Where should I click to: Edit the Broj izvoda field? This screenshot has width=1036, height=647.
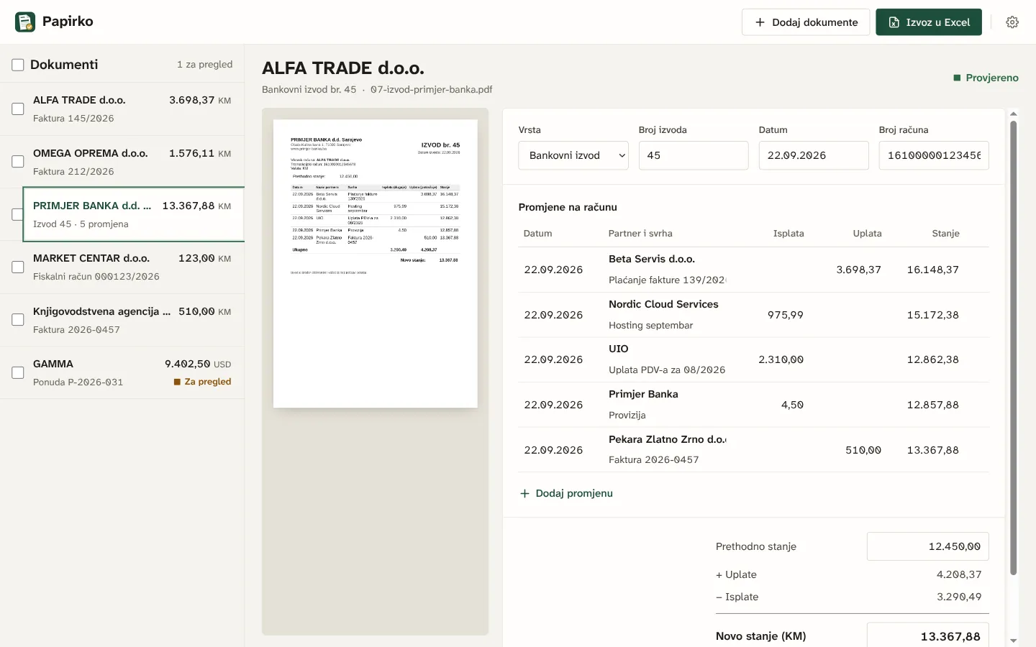pos(694,155)
